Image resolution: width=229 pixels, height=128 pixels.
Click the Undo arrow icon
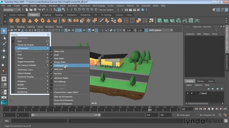pyautogui.click(x=39, y=10)
